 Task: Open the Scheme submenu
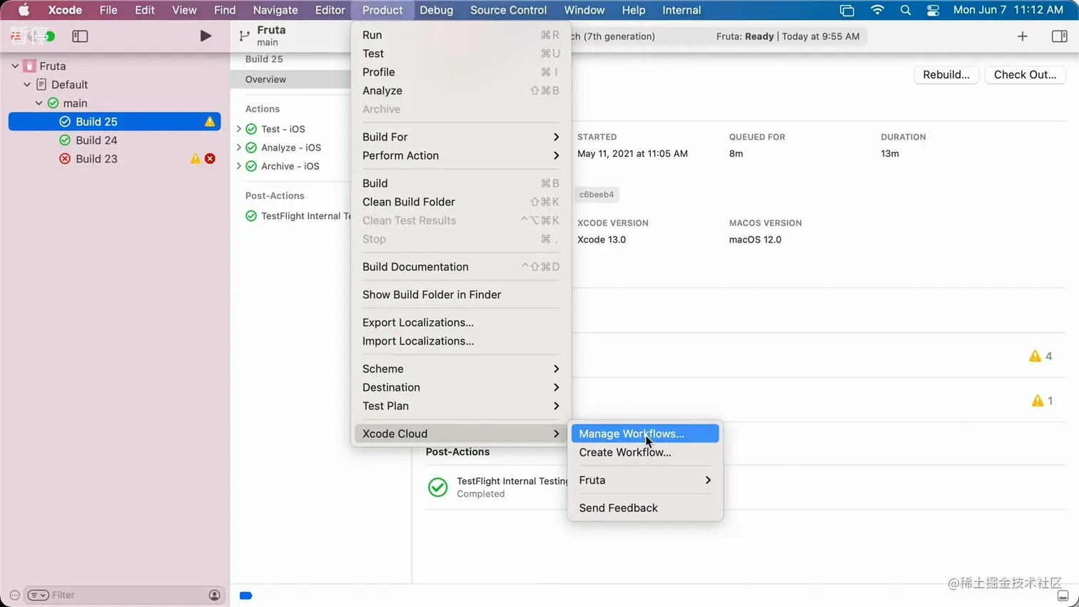[461, 369]
